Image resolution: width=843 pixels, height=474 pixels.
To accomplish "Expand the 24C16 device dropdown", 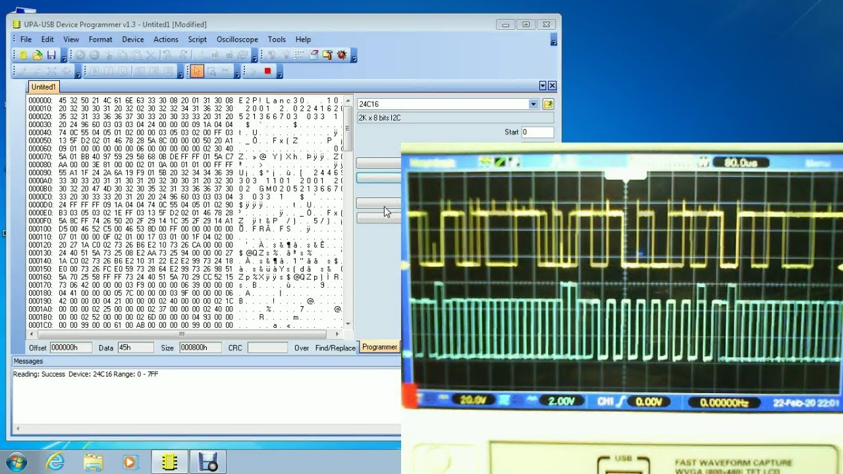I will point(533,104).
